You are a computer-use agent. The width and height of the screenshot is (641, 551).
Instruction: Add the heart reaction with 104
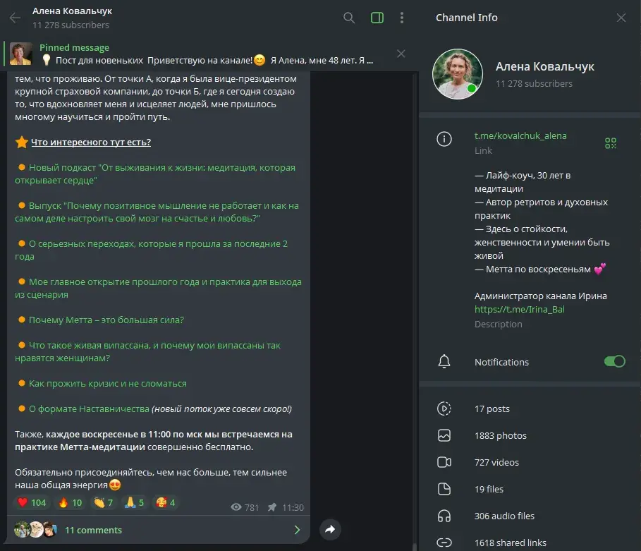(32, 502)
